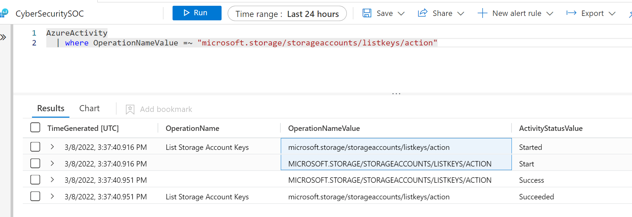Switch to the Results tab
Screen dimensions: 632x217
[x=51, y=108]
